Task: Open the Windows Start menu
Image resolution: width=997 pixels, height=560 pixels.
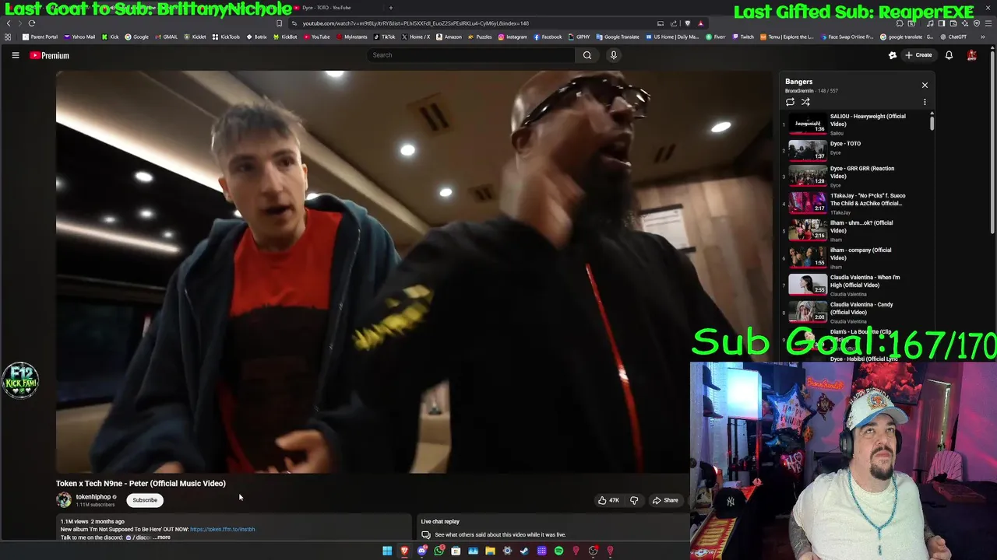Action: (387, 551)
